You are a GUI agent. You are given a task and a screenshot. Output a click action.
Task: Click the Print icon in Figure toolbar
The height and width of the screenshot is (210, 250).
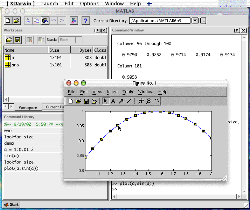pos(93,101)
